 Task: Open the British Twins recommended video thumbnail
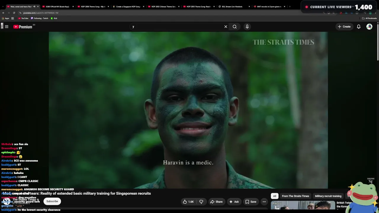(303, 205)
